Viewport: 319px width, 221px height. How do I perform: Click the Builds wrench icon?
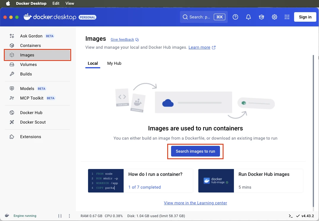(12, 74)
